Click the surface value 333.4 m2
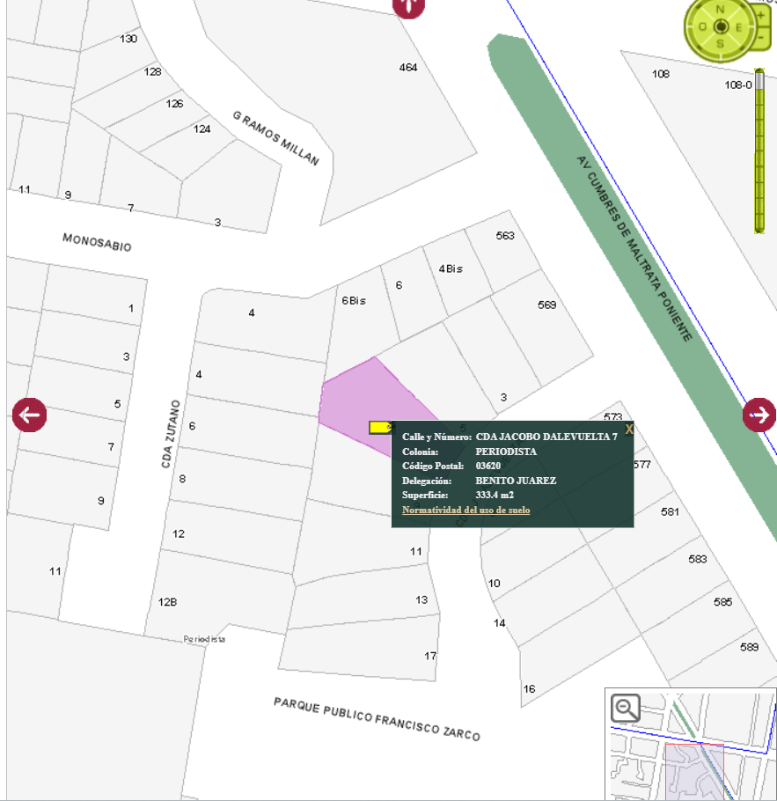This screenshot has height=801, width=777. (x=495, y=495)
